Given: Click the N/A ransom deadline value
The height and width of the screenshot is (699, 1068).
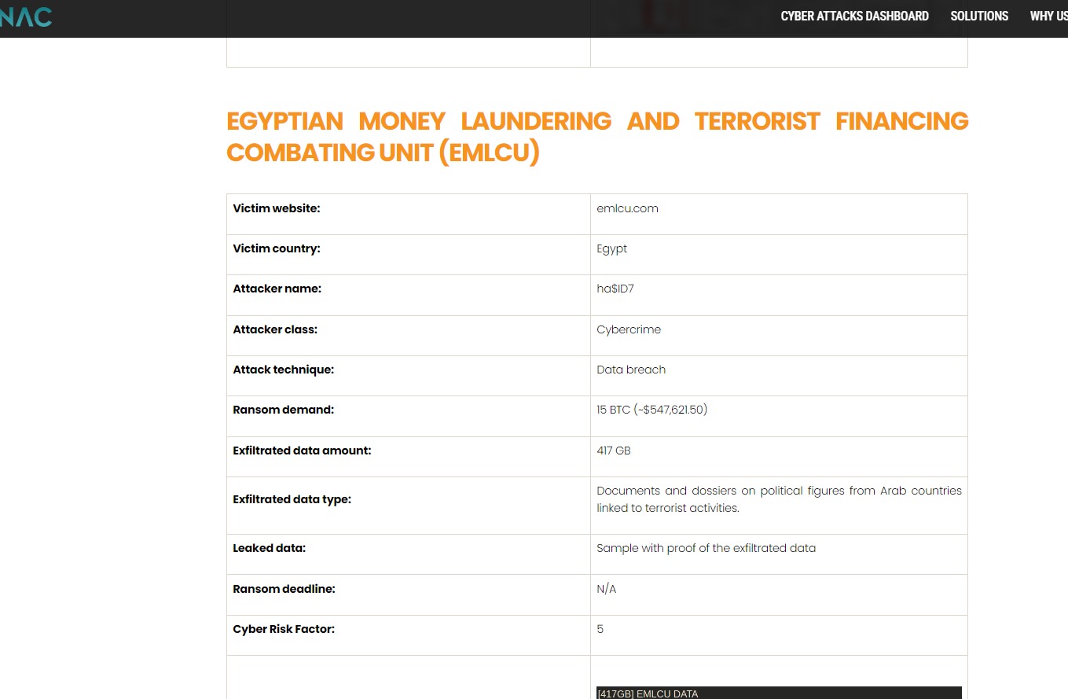Looking at the screenshot, I should coord(606,589).
